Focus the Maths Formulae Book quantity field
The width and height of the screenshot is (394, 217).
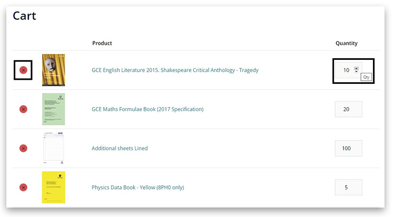(348, 109)
